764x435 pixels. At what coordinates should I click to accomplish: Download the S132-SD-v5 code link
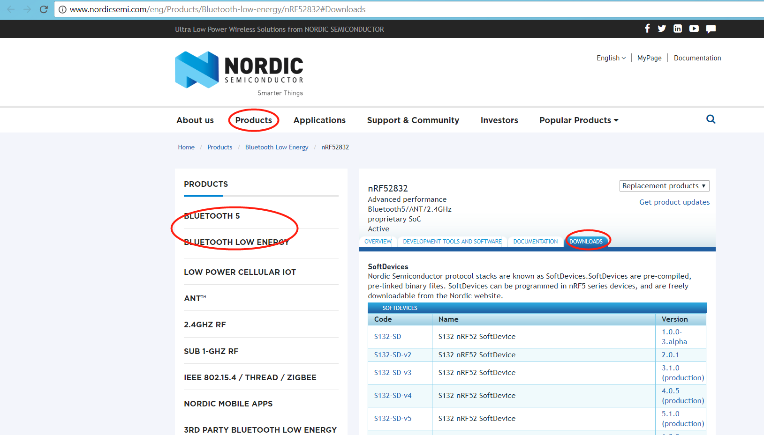point(393,419)
